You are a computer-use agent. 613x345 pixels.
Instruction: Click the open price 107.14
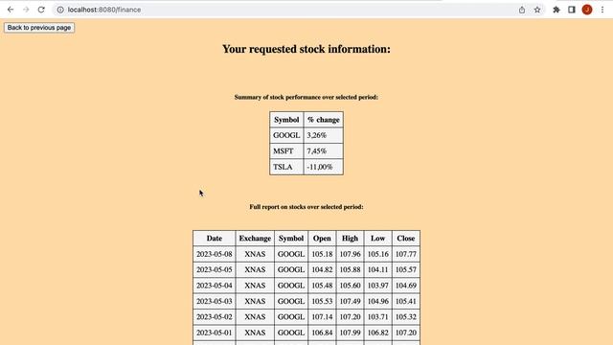tap(322, 317)
